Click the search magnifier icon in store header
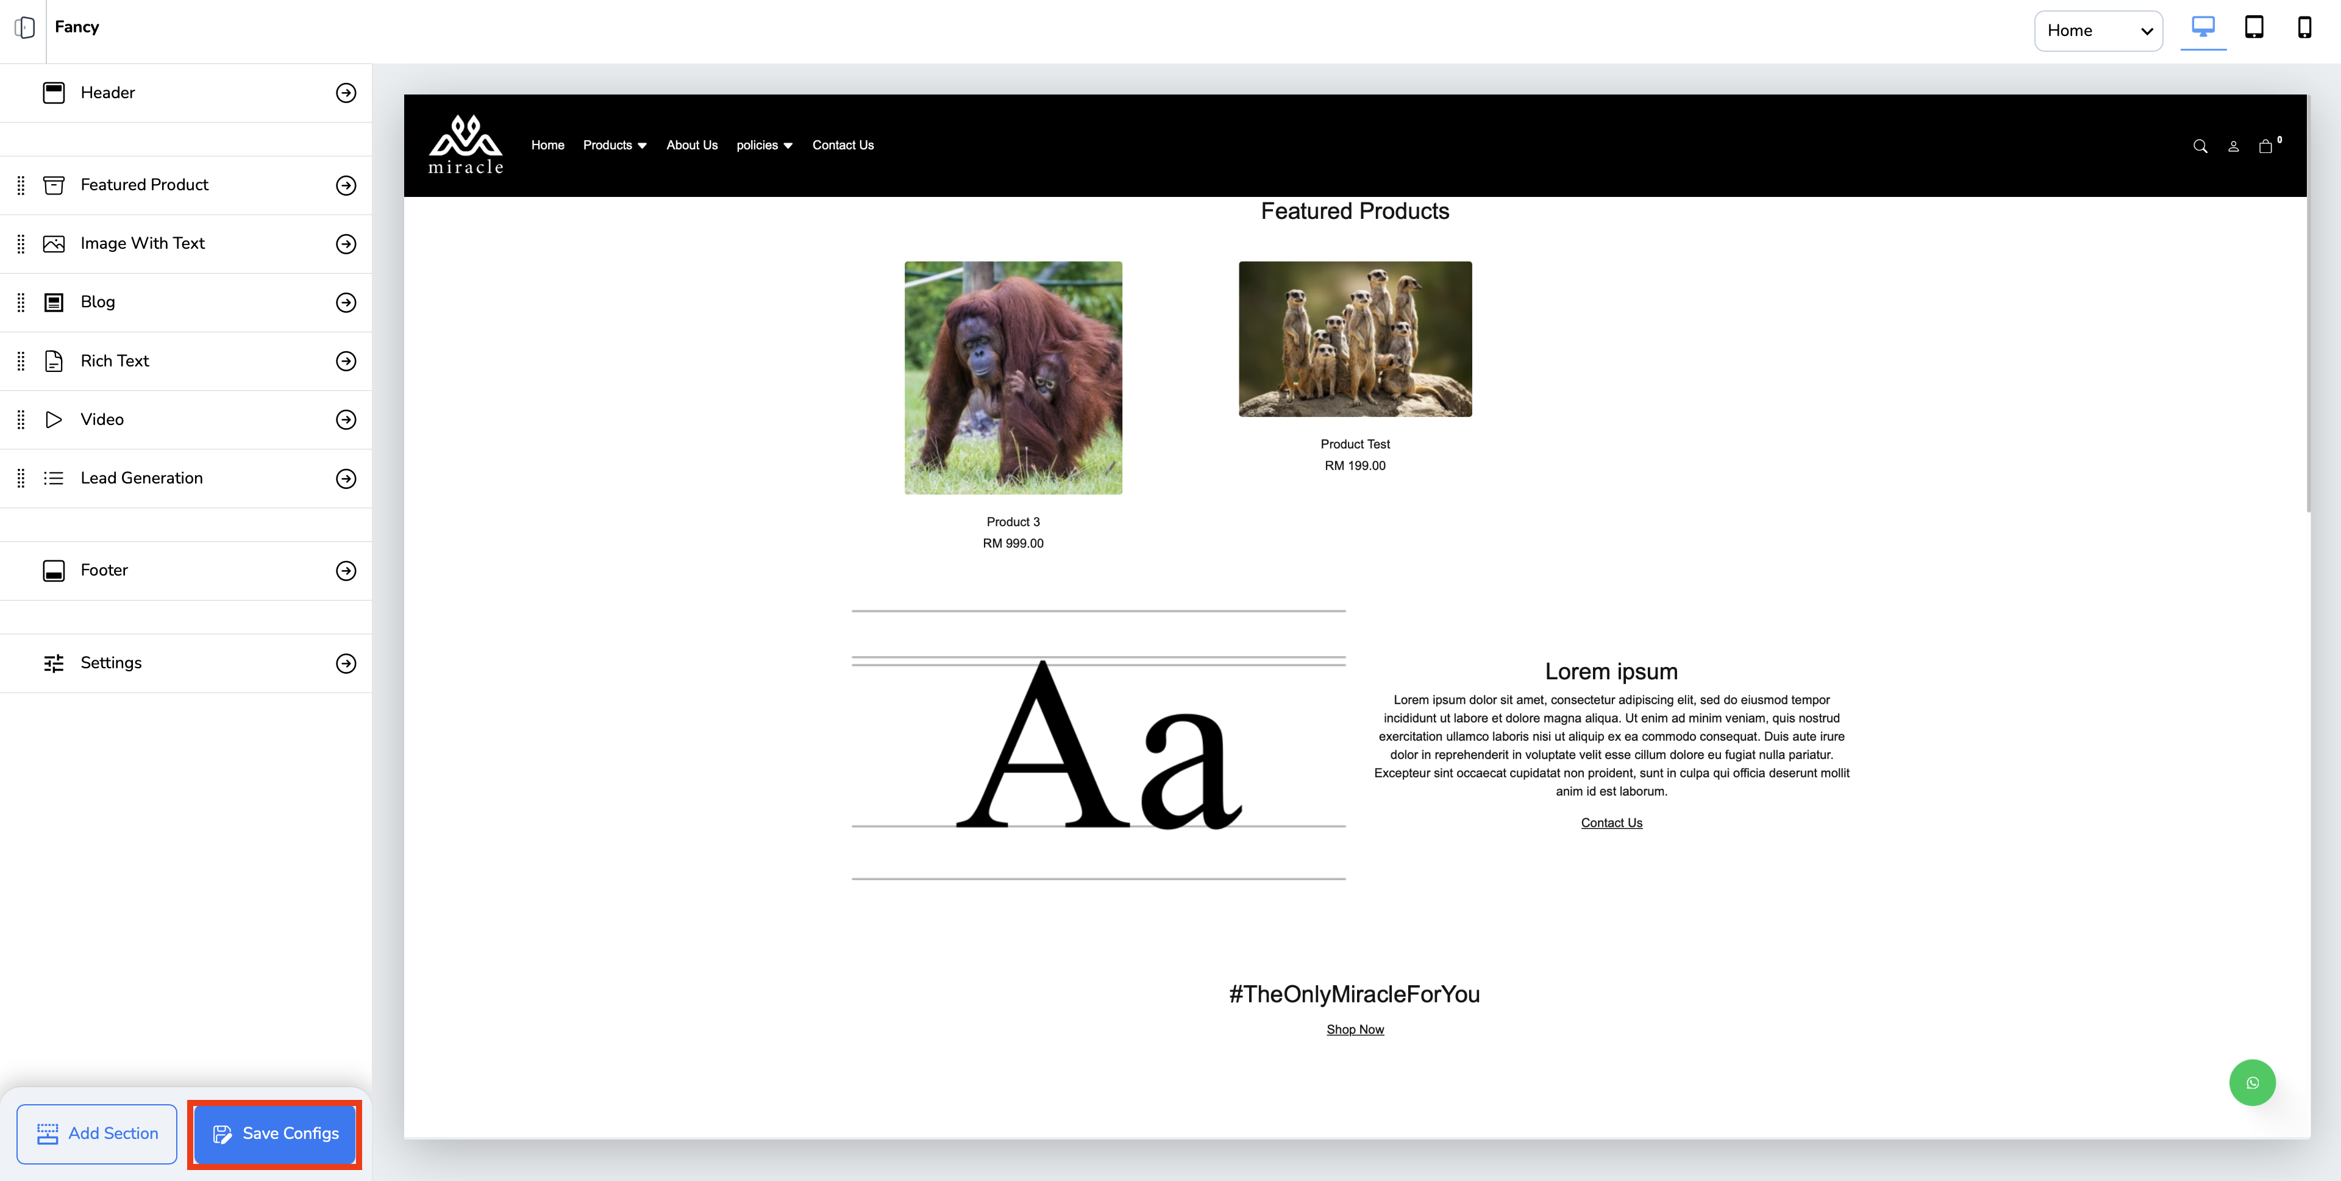The height and width of the screenshot is (1181, 2341). click(x=2200, y=146)
